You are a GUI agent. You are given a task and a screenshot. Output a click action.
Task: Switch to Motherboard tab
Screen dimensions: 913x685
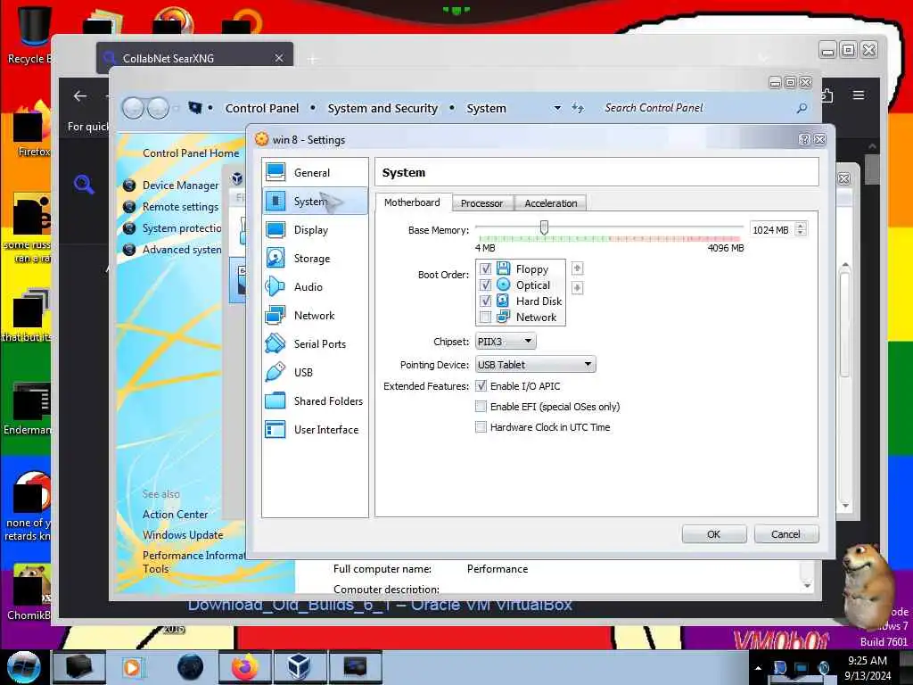point(412,202)
